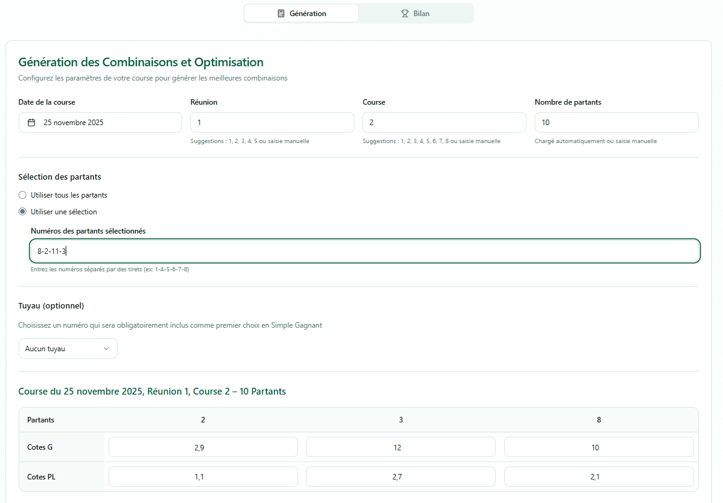The height and width of the screenshot is (503, 723).
Task: Open the 'Aucun tuyau' dropdown
Action: pyautogui.click(x=68, y=349)
